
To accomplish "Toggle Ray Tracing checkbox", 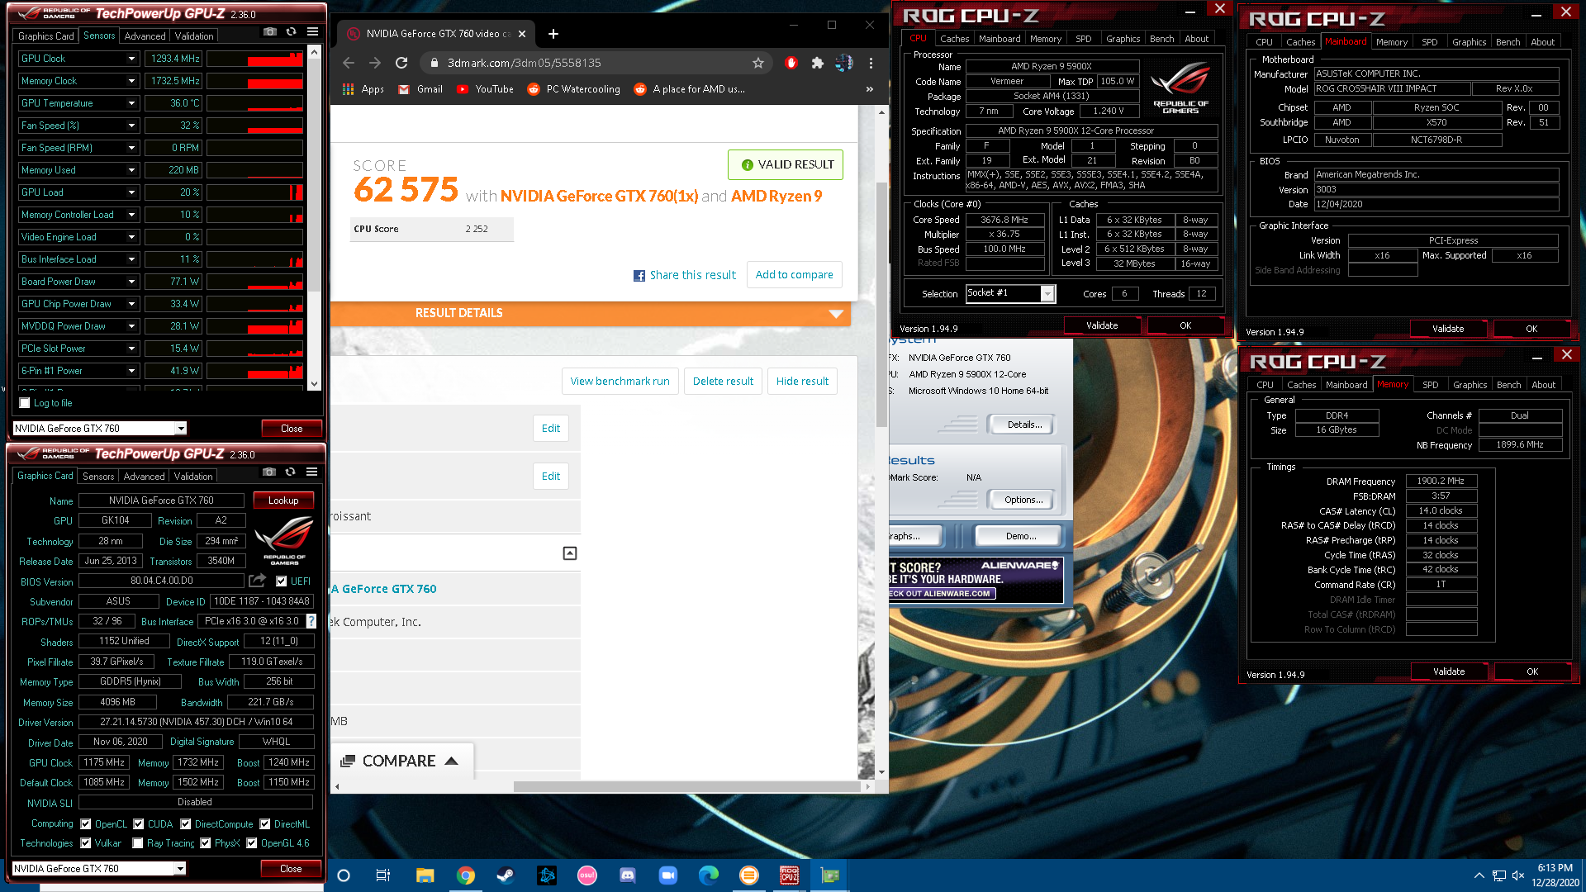I will tap(138, 843).
